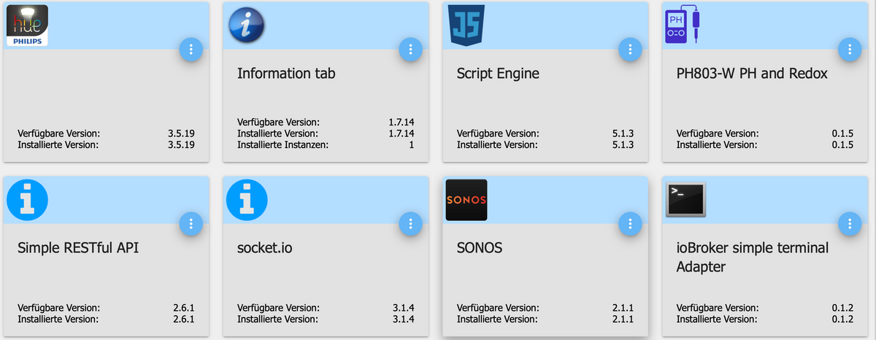876x340 pixels.
Task: Click terminal adapter installed version 0.1.2
Action: click(x=842, y=319)
